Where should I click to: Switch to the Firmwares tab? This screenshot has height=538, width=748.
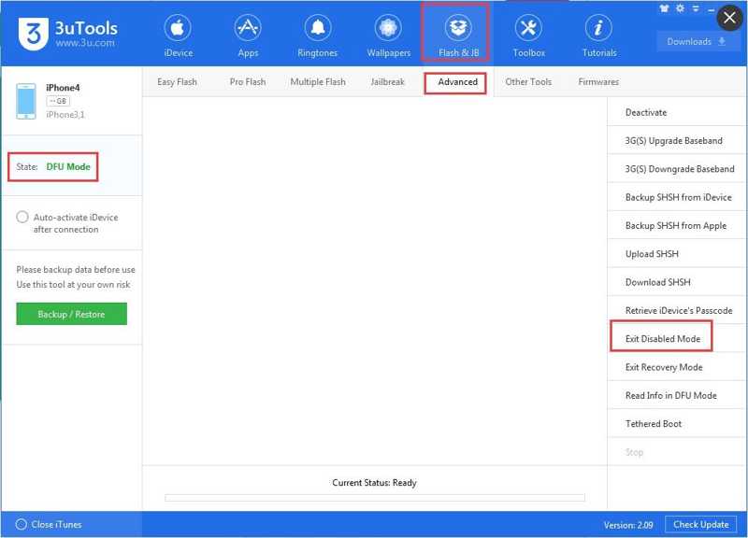(598, 82)
